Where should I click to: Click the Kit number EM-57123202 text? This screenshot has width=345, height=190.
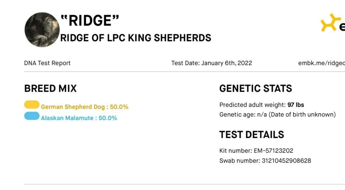(x=256, y=151)
